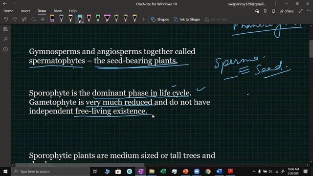Viewport: 313px width, 176px height.
Task: Click the Undo arrow in Draw toolbar
Action: (x=6, y=20)
